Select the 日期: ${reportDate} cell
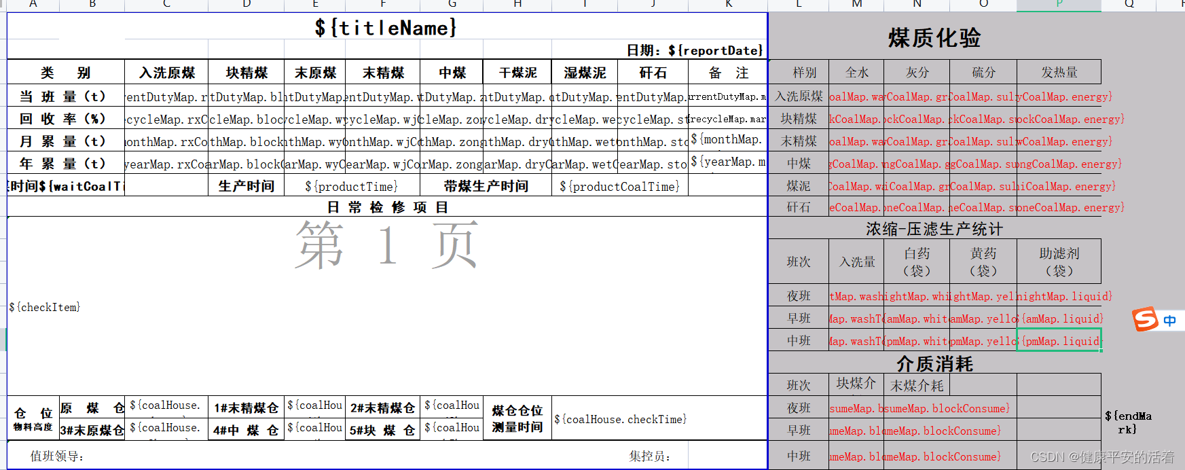 click(694, 50)
